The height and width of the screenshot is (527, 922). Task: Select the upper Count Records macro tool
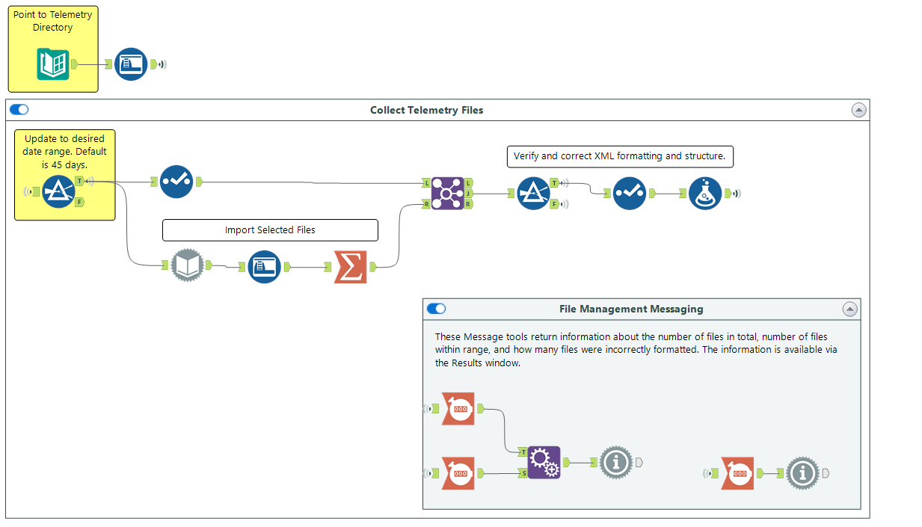[x=458, y=408]
